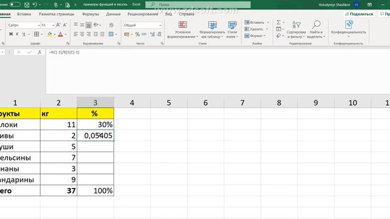
Task: Align text left in the cell
Action: (x=76, y=34)
